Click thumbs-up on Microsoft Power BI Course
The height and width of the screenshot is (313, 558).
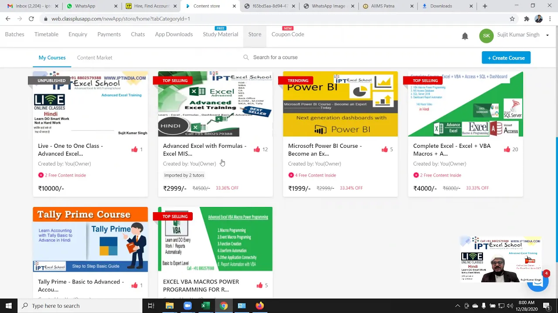click(384, 149)
